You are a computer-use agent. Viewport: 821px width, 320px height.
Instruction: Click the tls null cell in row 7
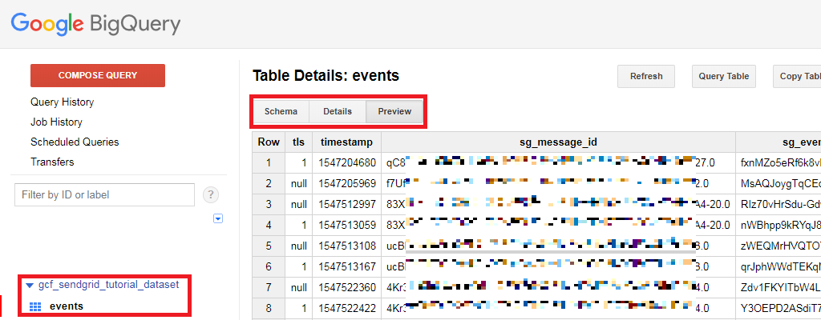[x=298, y=287]
